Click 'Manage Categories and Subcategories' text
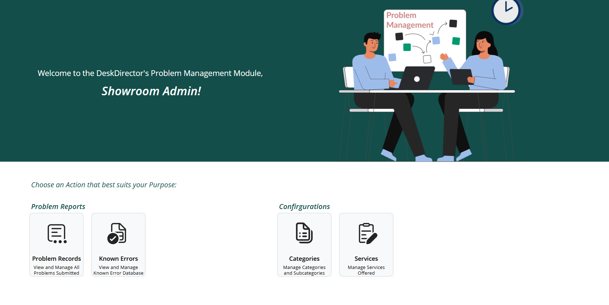Image resolution: width=609 pixels, height=305 pixels. click(x=304, y=270)
